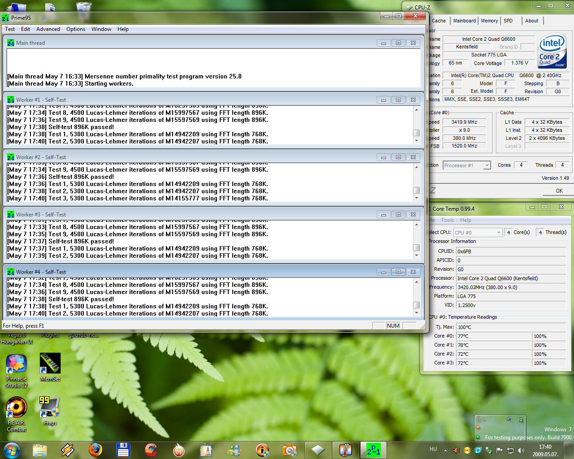Click the Worker #1 Self-Test window icon

[x=11, y=100]
